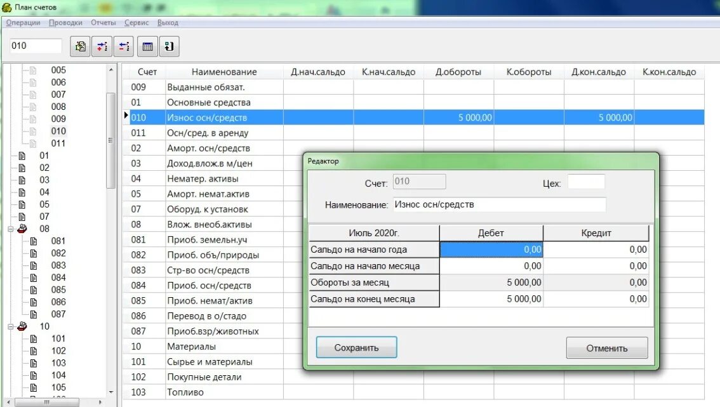Click the К.кон.сальдо column header

click(669, 72)
